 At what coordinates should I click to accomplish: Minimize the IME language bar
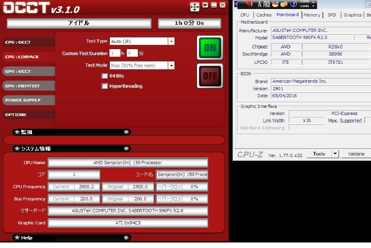click(x=313, y=2)
